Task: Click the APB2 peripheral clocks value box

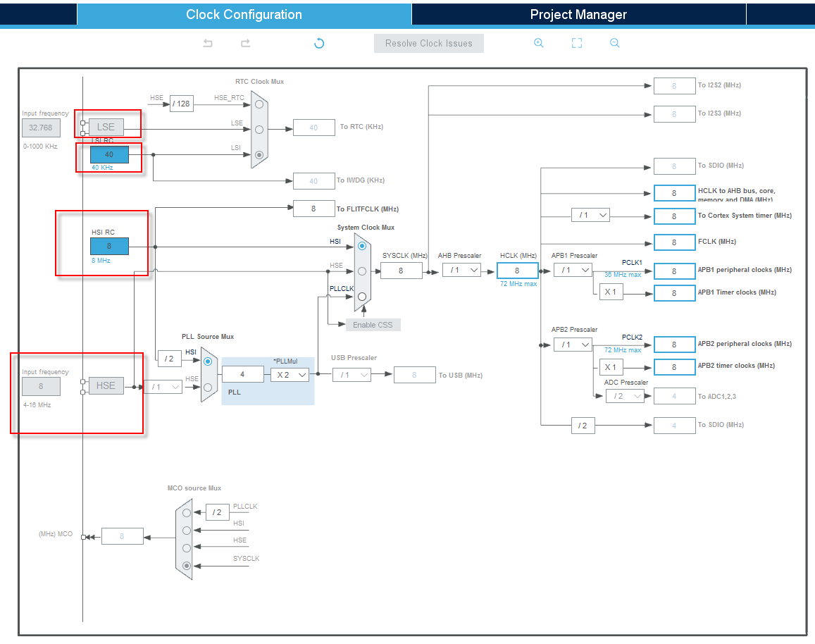Action: click(674, 345)
